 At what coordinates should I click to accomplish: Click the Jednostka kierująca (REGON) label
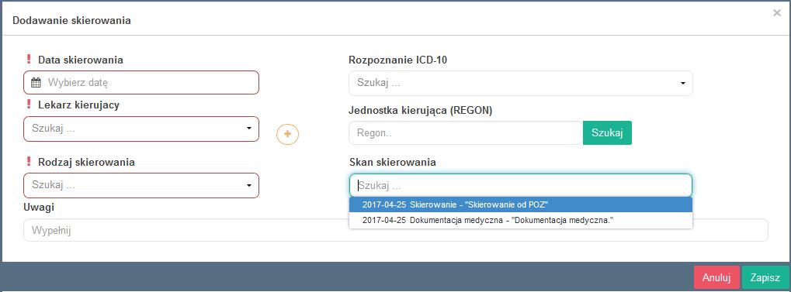[420, 111]
